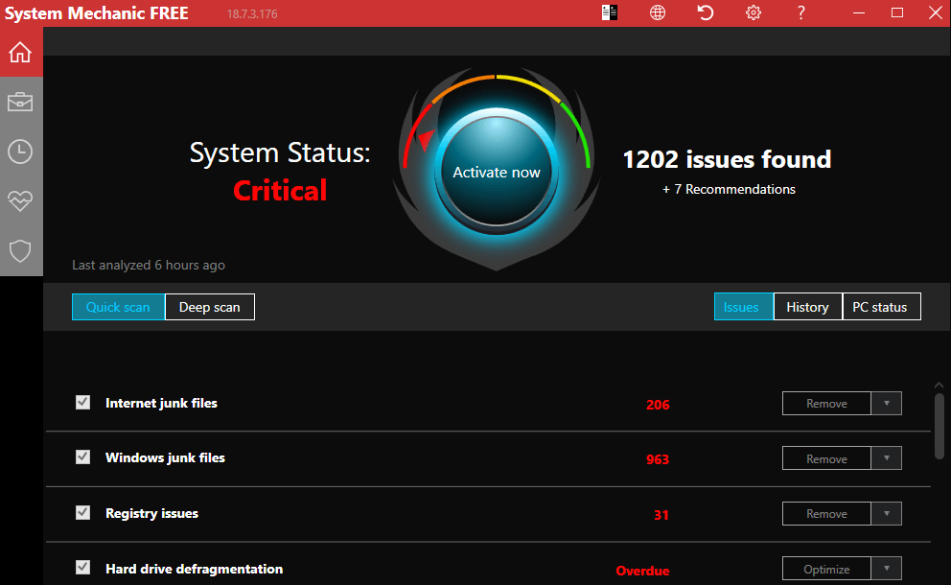Switch to Quick scan tab

point(118,307)
